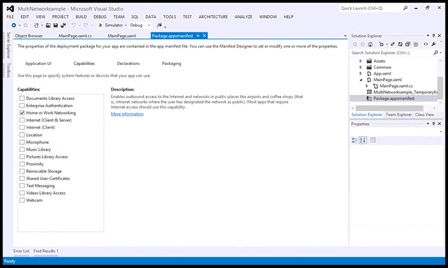Image resolution: width=448 pixels, height=268 pixels.
Task: Switch to the Declarations manifest tab
Action: 128,64
